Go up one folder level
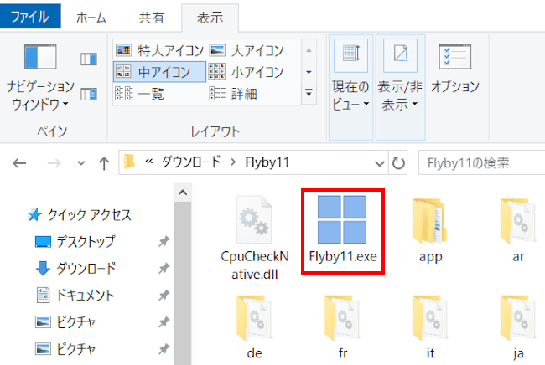 (x=104, y=162)
